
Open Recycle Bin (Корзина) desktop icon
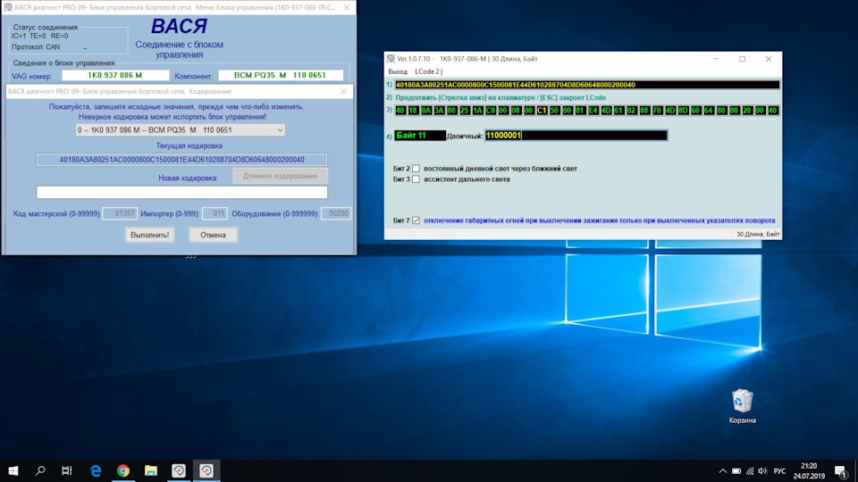pyautogui.click(x=742, y=406)
